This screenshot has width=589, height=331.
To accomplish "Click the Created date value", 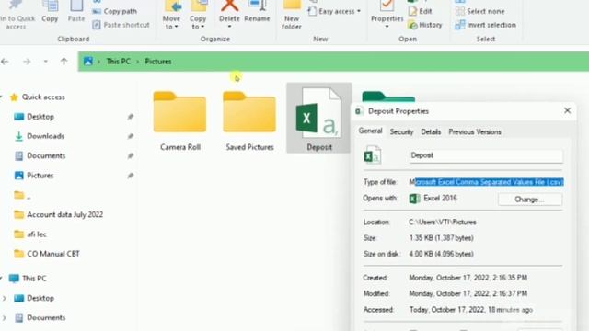I will coord(468,278).
